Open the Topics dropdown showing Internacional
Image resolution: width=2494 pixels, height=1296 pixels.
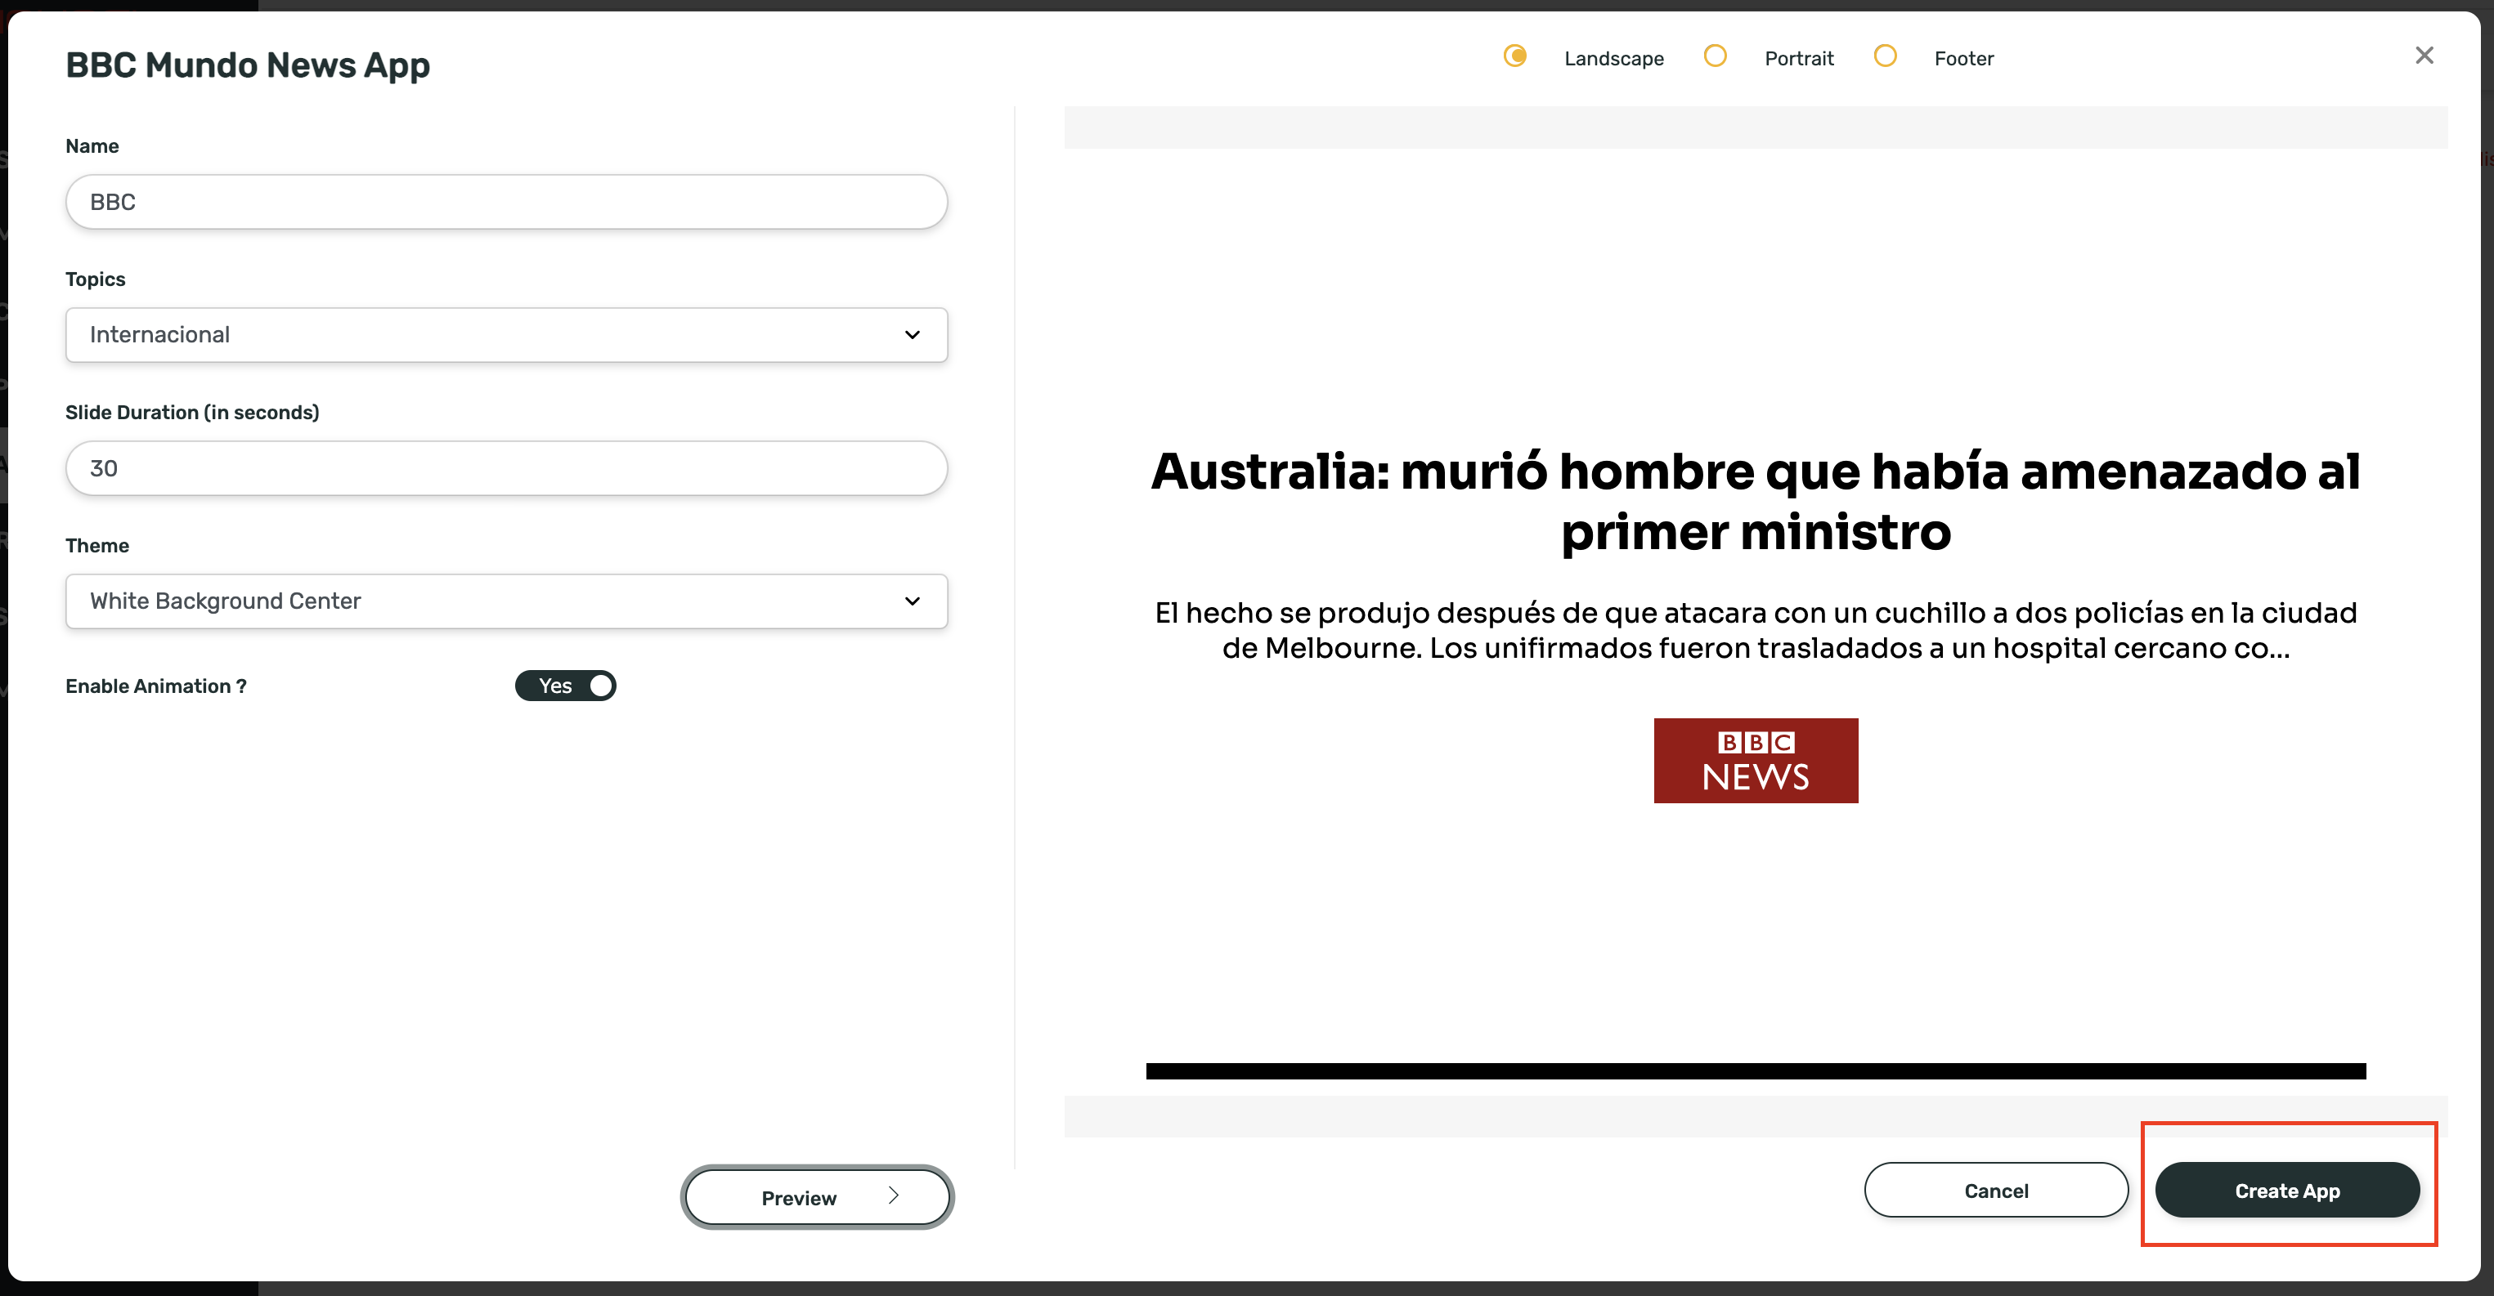click(506, 335)
